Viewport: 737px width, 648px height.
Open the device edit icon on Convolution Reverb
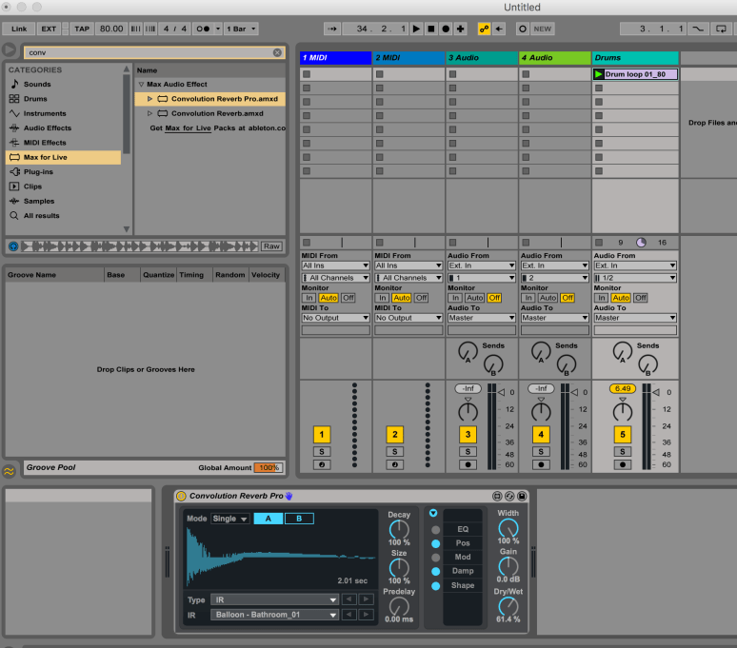(497, 496)
